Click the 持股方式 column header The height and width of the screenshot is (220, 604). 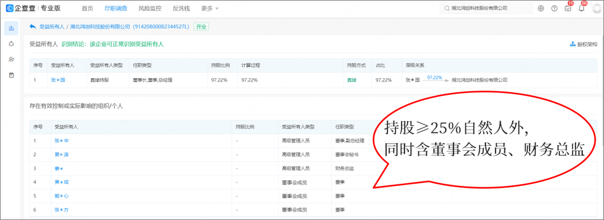pos(356,65)
